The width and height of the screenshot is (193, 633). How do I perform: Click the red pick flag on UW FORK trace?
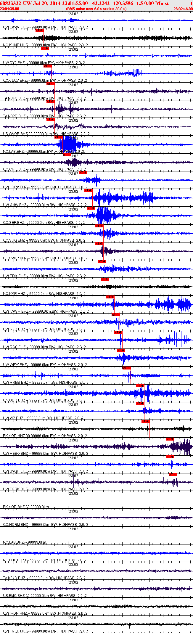coord(173,474)
